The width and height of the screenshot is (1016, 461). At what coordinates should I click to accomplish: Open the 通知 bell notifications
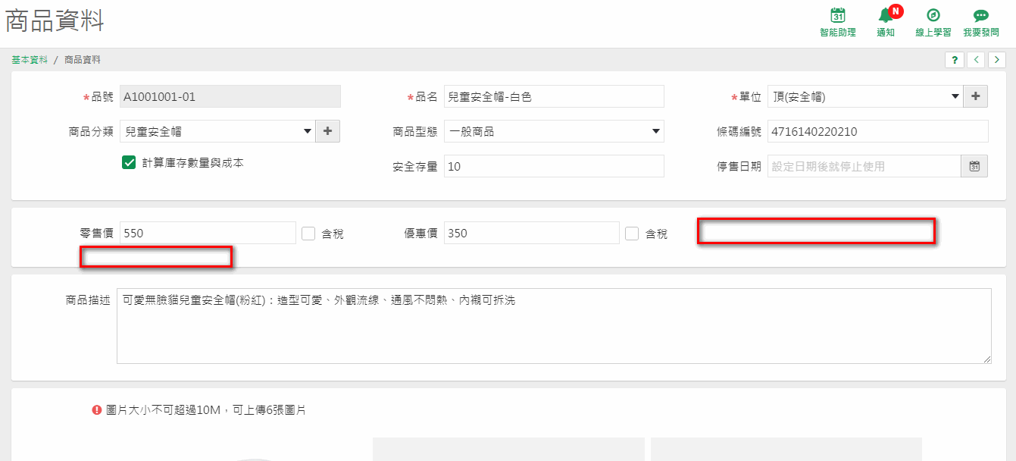pyautogui.click(x=886, y=15)
